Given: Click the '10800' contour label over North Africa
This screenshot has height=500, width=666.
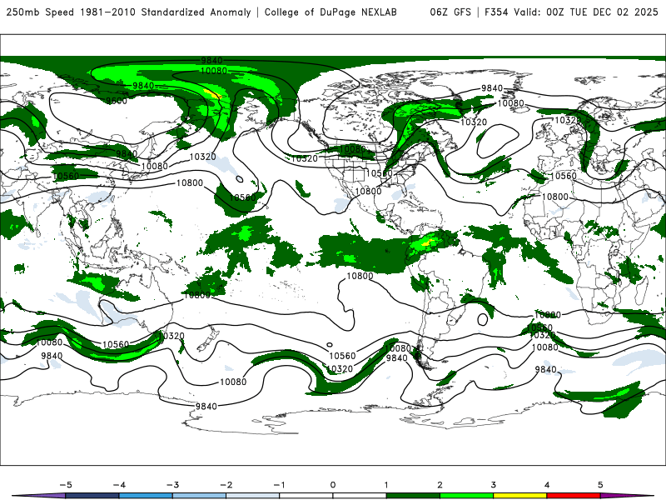Looking at the screenshot, I should tap(555, 197).
